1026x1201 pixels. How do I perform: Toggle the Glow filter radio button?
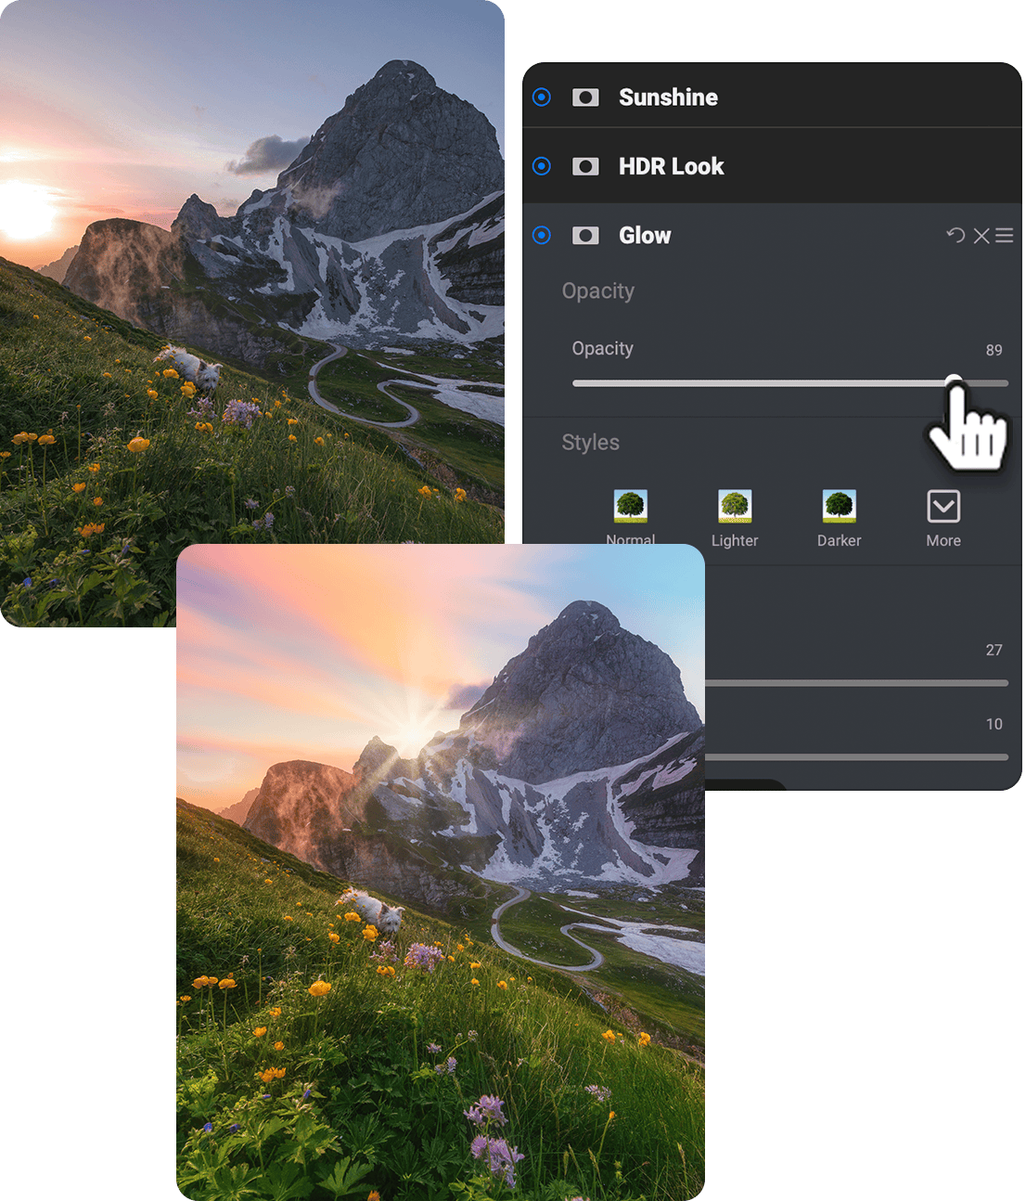[542, 236]
